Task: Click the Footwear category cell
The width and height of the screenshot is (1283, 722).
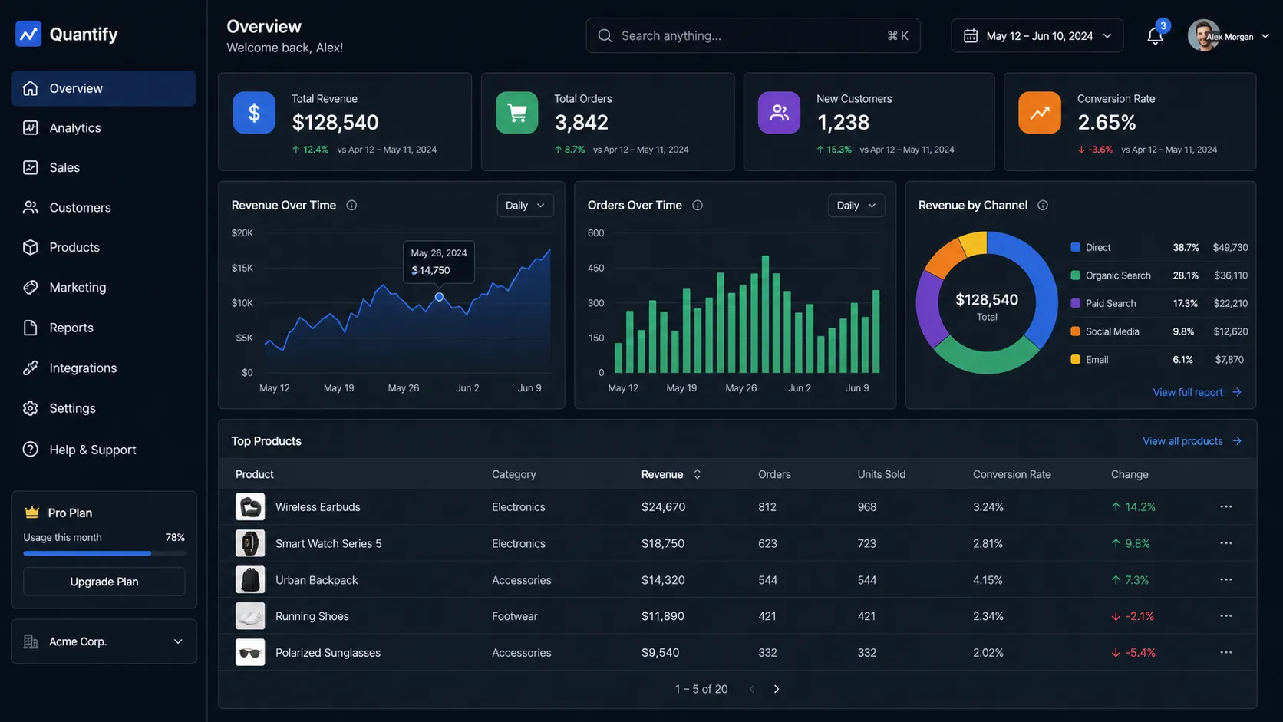Action: 515,616
